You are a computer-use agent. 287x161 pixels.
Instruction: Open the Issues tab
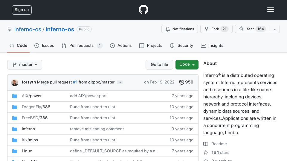click(x=44, y=45)
